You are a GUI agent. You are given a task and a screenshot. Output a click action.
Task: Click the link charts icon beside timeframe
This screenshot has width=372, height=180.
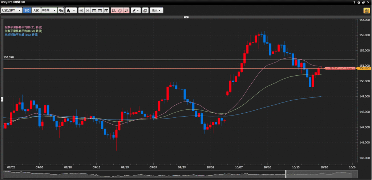pos(61,11)
